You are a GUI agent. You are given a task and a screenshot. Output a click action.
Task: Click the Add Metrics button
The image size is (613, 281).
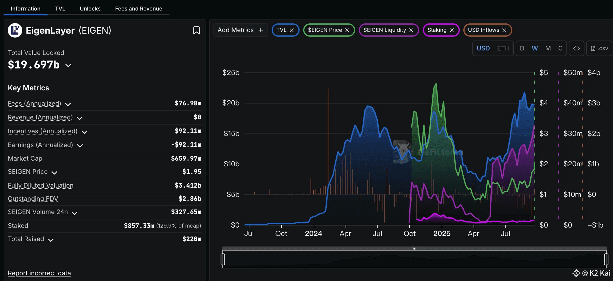point(240,30)
